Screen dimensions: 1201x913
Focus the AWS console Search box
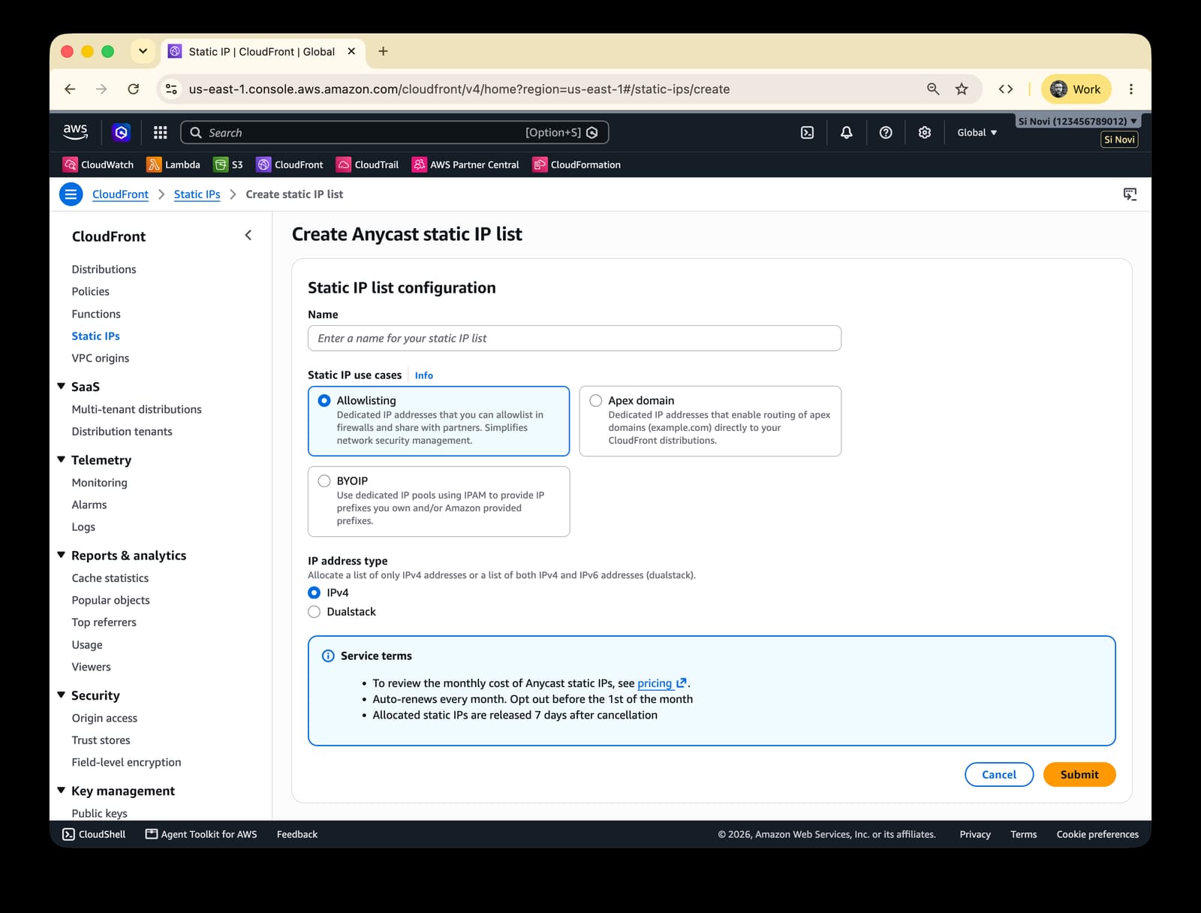pos(394,132)
